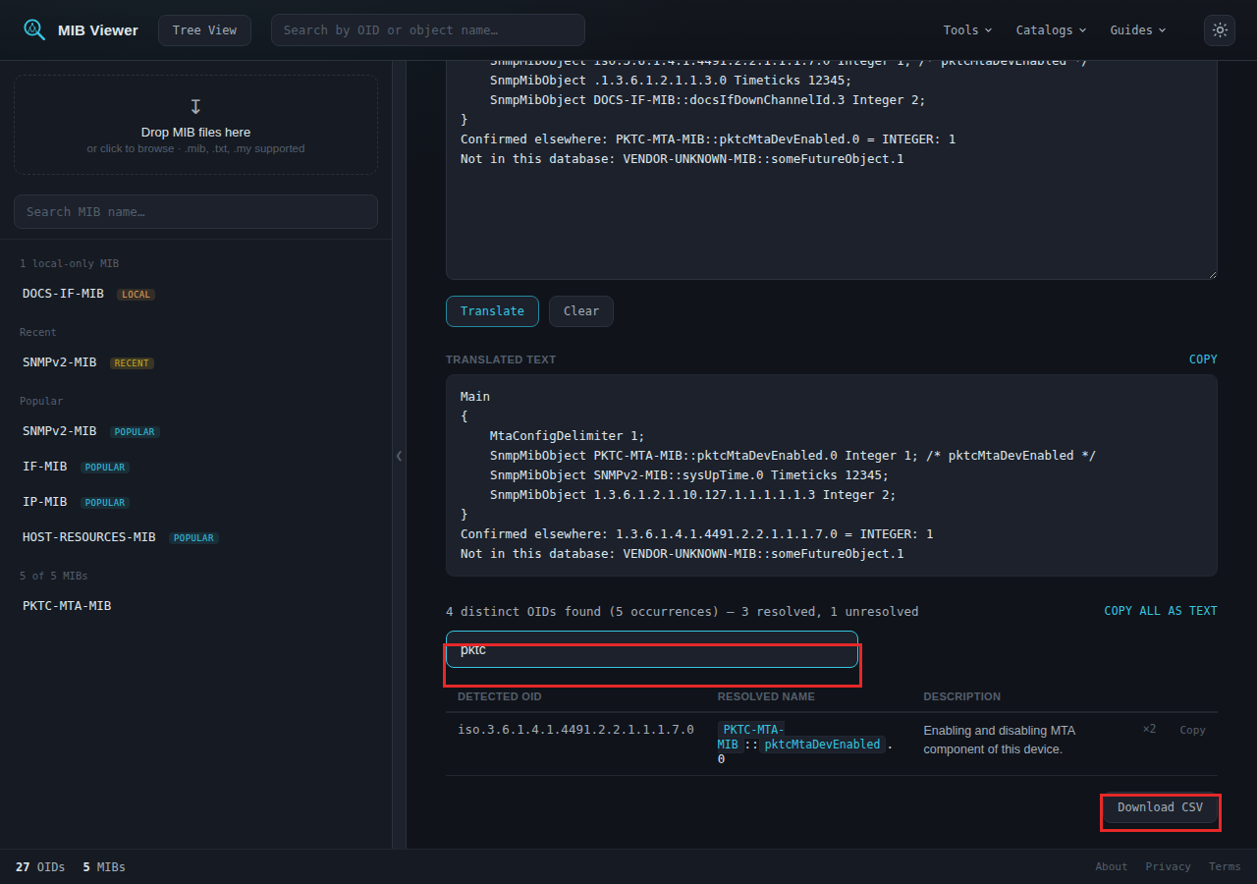Open the Terms link in footer

point(1225,866)
